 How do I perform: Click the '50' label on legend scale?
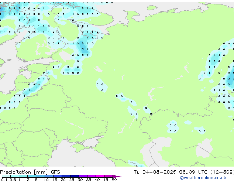coord(114,180)
